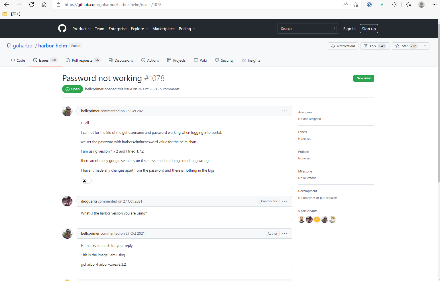Open the browser home page icon

tap(44, 5)
